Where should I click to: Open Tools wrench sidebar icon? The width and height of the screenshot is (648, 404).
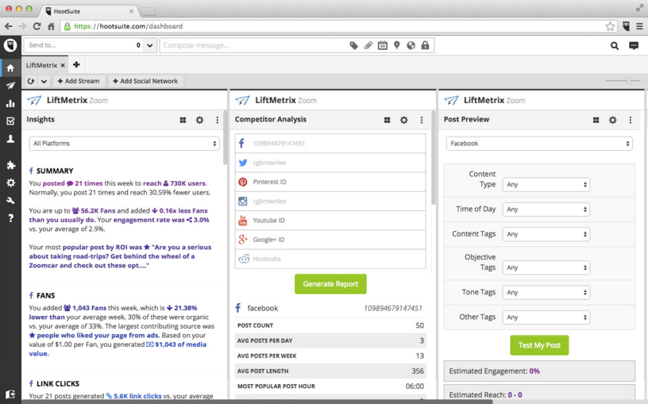tap(10, 200)
